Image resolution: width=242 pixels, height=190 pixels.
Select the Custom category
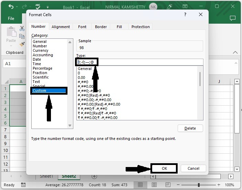pyautogui.click(x=49, y=91)
